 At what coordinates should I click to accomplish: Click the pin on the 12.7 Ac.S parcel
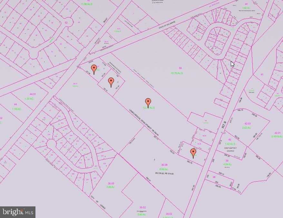148,103
